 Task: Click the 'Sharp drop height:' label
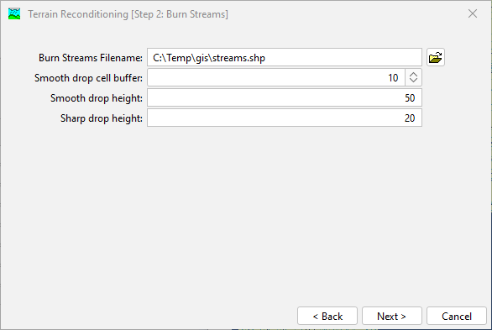pyautogui.click(x=102, y=118)
